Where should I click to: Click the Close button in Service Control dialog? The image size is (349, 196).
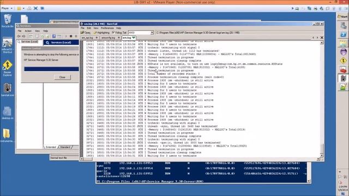62,77
